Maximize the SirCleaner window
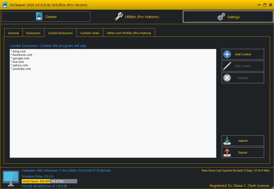Image resolution: width=274 pixels, height=189 pixels. click(265, 5)
